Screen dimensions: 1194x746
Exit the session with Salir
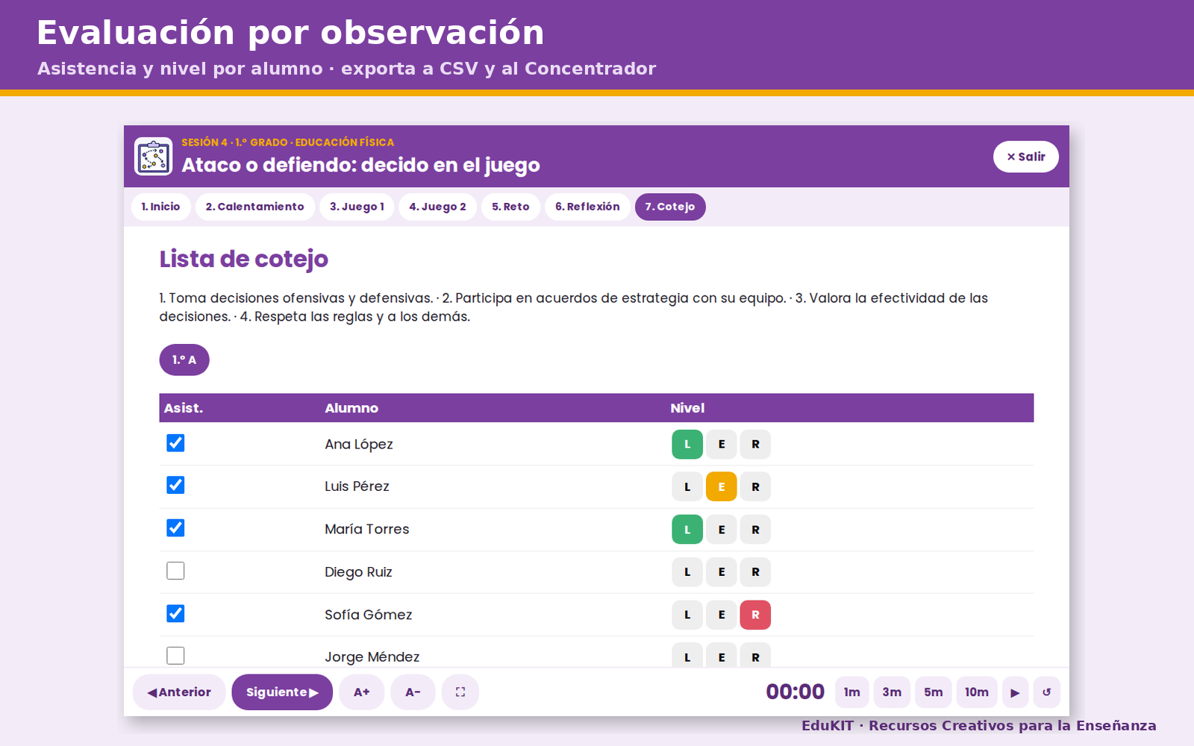point(1026,157)
